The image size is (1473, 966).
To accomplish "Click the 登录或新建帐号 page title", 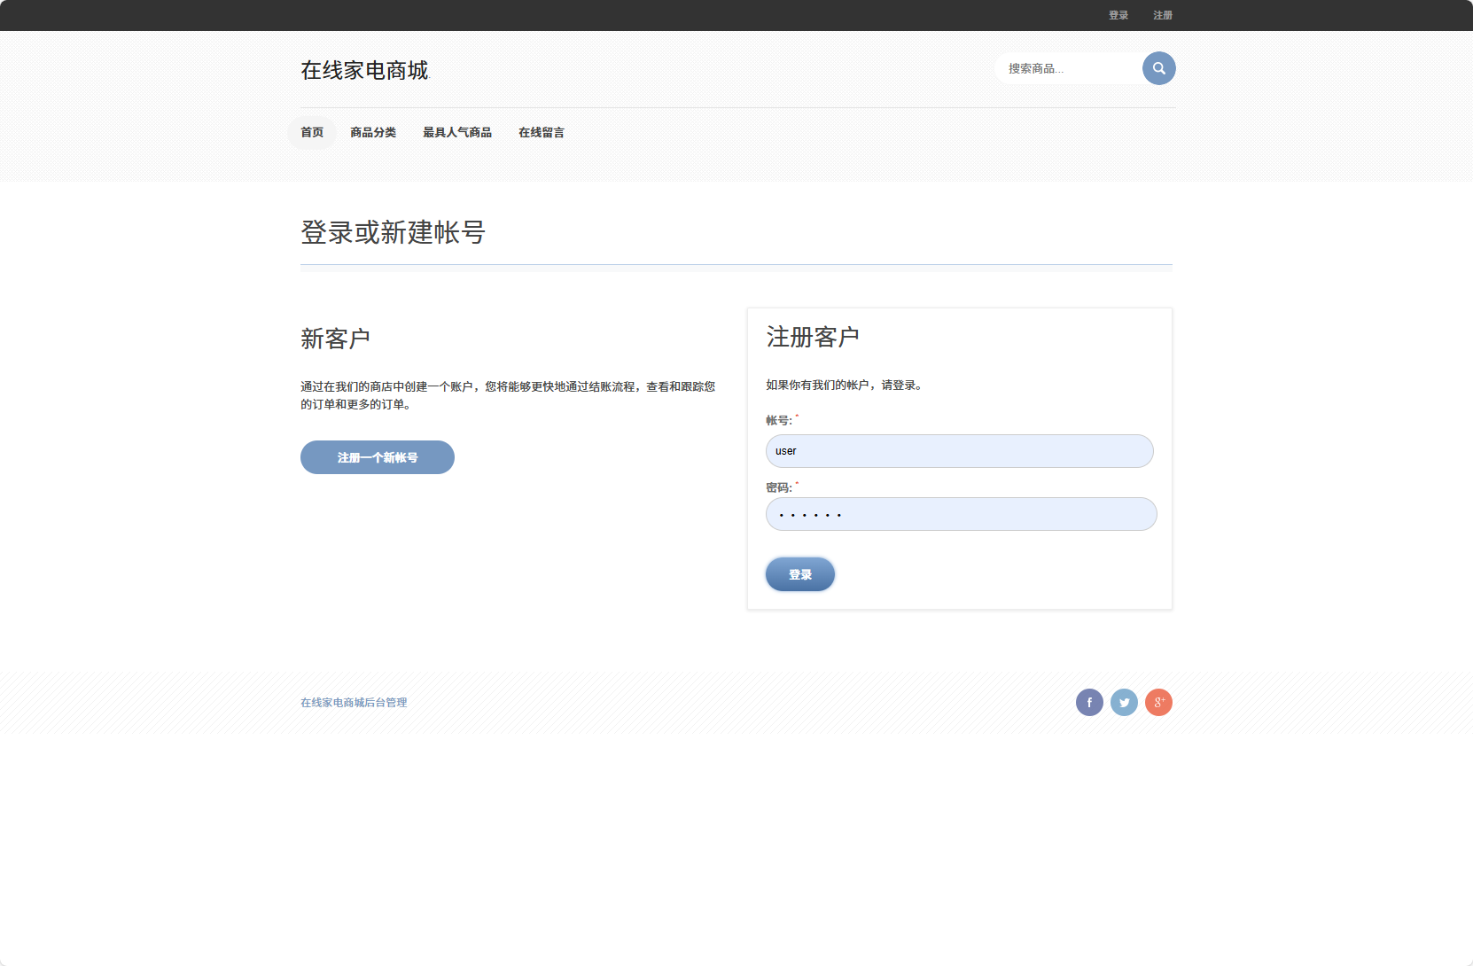I will pos(394,234).
